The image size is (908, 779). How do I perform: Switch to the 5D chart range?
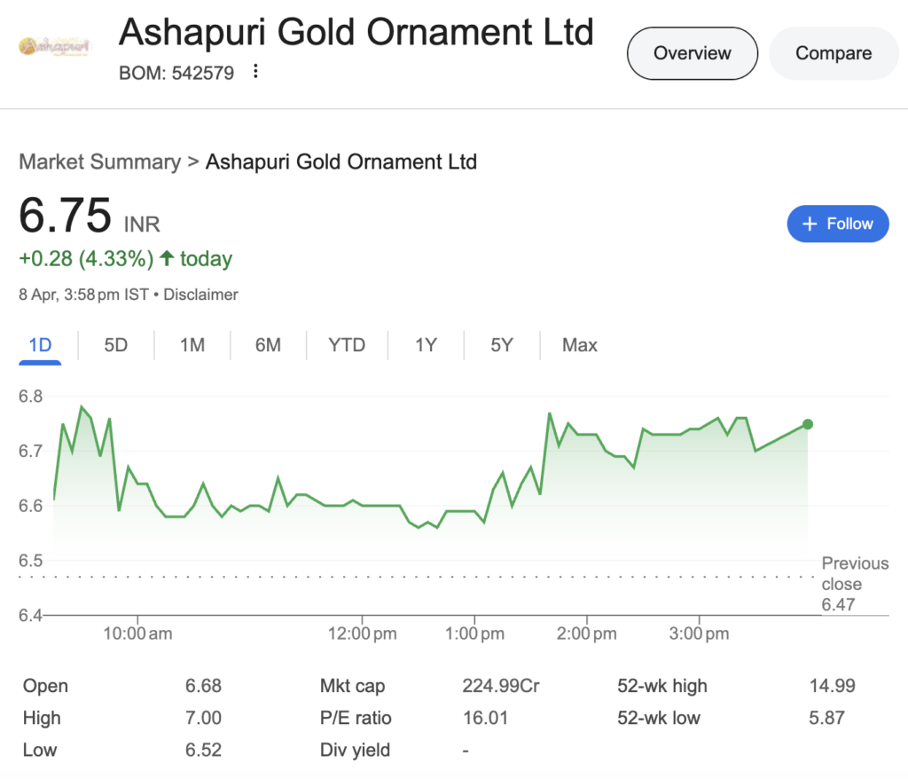click(116, 345)
